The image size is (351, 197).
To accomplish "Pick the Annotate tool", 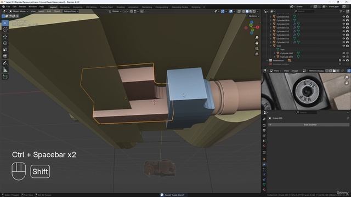I will (5, 63).
